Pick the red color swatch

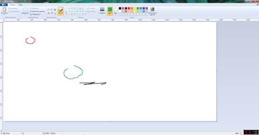[129, 8]
